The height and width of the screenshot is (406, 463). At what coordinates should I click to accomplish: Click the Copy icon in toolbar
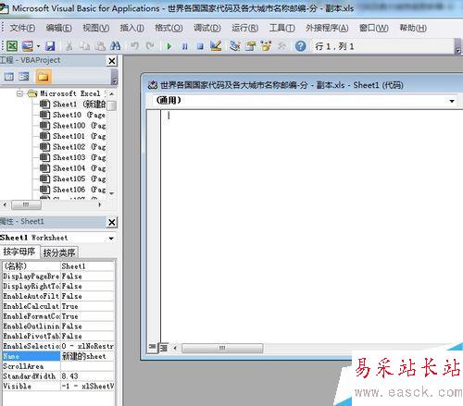coord(84,46)
